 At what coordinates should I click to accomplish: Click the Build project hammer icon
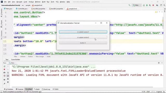tap(129, 5)
